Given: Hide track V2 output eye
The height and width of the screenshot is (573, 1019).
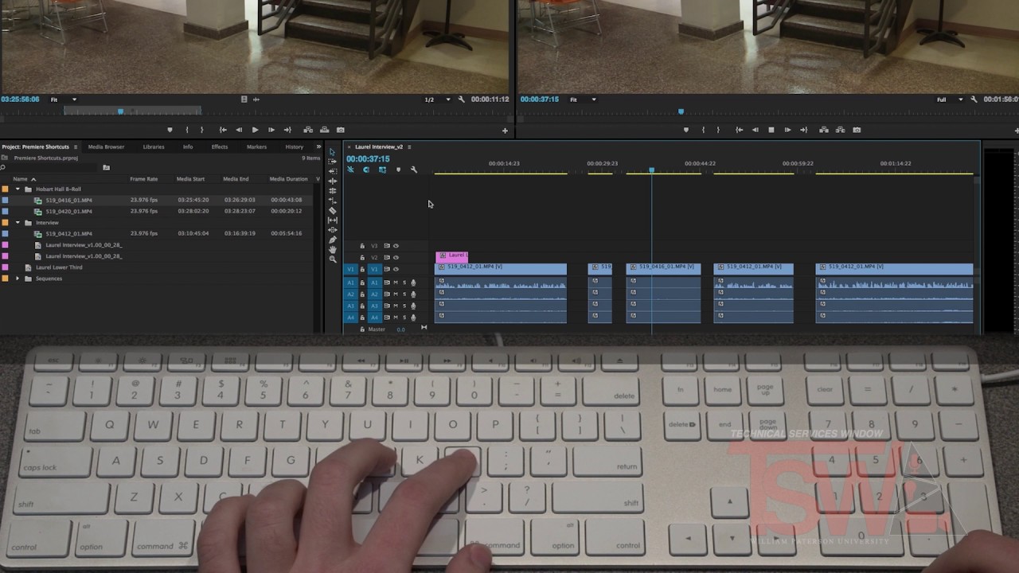Looking at the screenshot, I should pos(396,257).
